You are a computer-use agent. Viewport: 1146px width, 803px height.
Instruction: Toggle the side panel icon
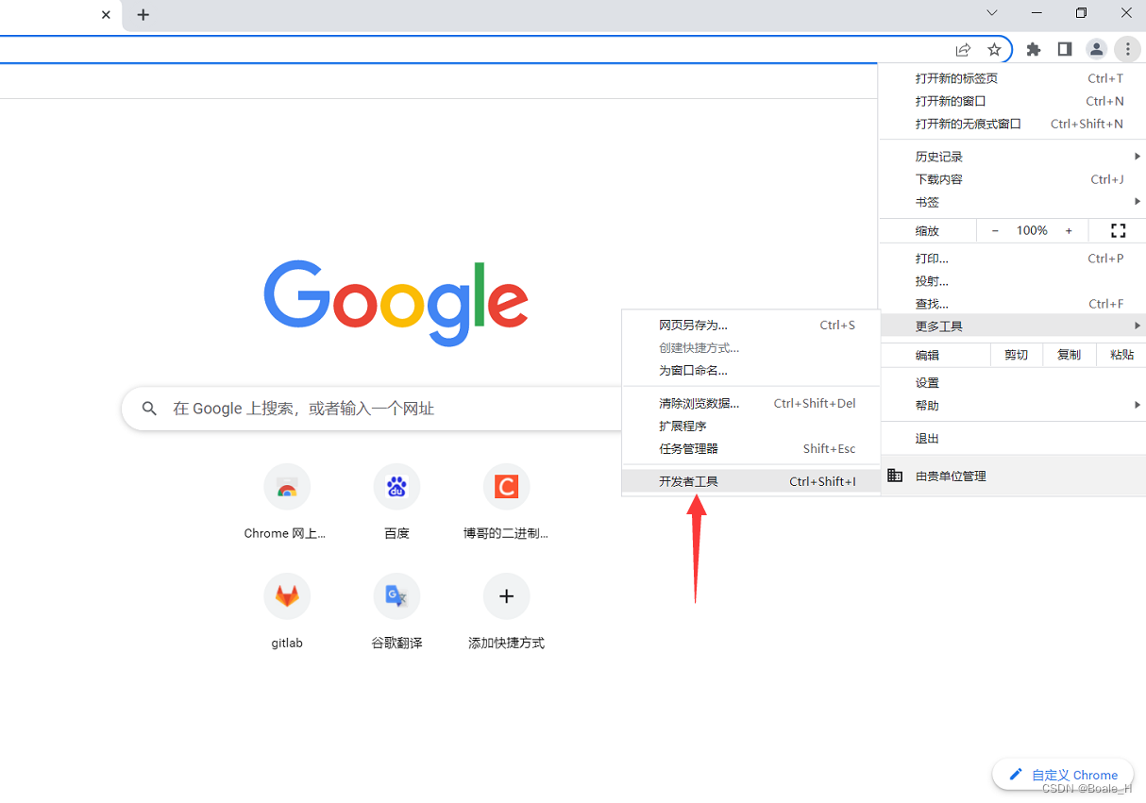tap(1065, 49)
